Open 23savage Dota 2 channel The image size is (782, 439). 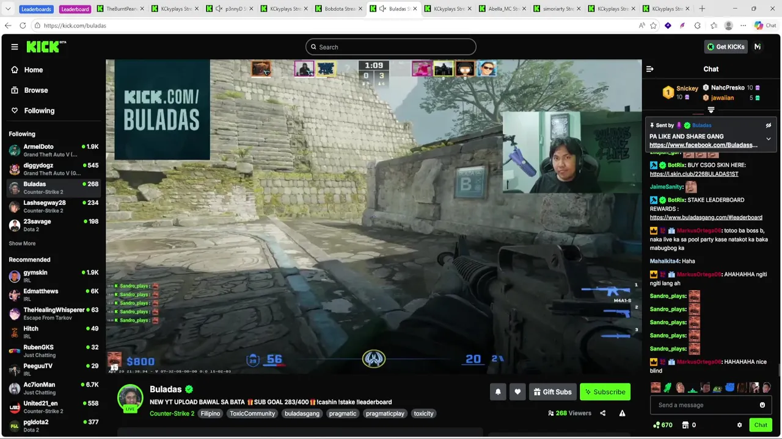[53, 225]
